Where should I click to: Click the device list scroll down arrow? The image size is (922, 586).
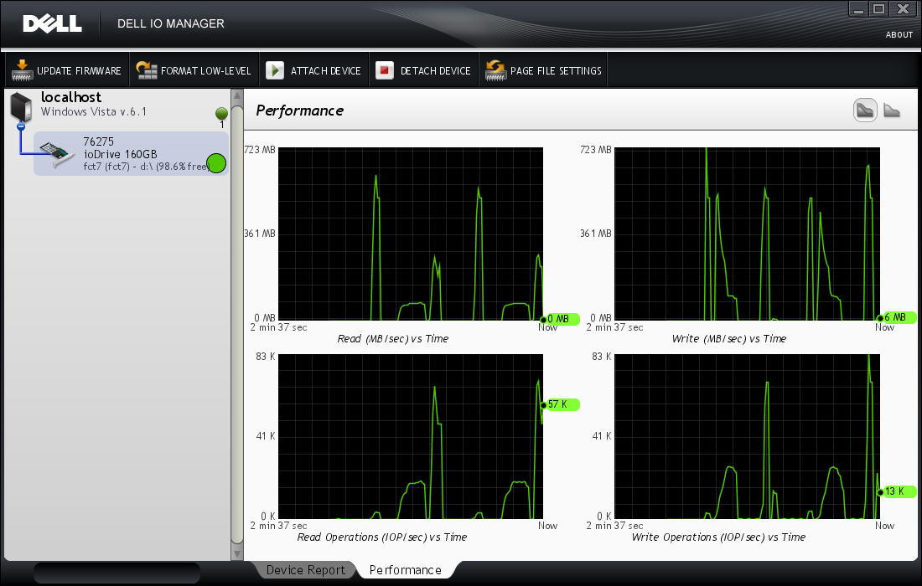(237, 553)
